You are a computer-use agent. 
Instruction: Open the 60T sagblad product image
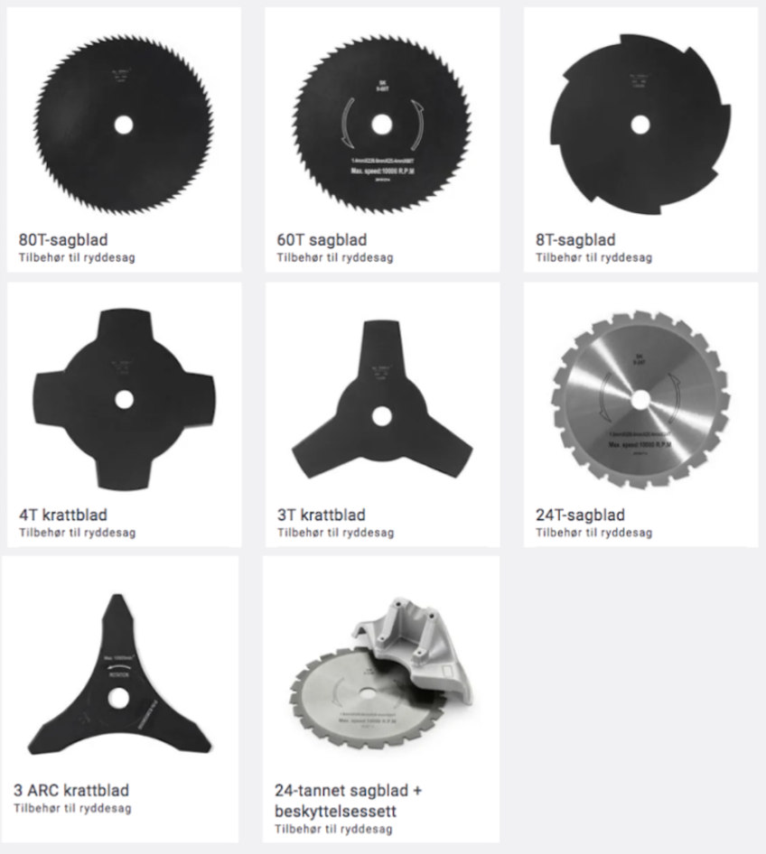click(382, 125)
